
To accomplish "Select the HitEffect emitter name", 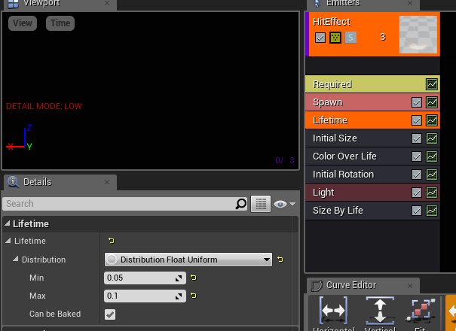I will click(x=331, y=22).
